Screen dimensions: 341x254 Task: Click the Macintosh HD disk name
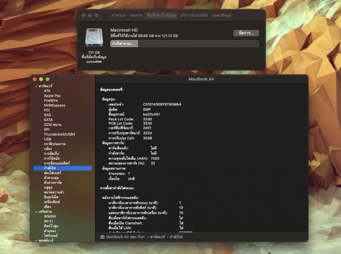click(124, 30)
